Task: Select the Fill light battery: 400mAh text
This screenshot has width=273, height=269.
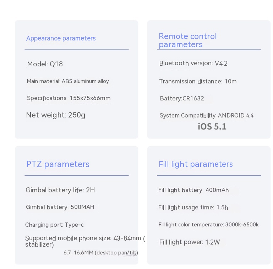Action: [193, 190]
